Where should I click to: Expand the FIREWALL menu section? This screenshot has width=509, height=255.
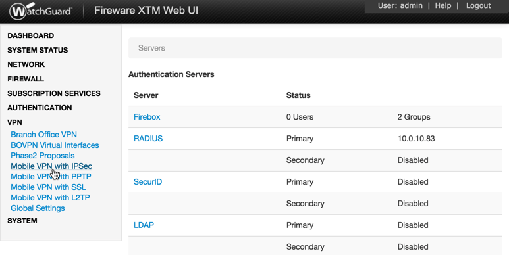click(26, 79)
